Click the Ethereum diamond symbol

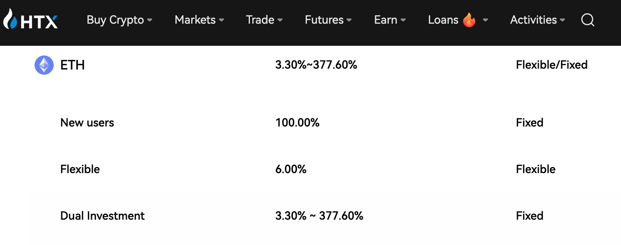tap(44, 65)
